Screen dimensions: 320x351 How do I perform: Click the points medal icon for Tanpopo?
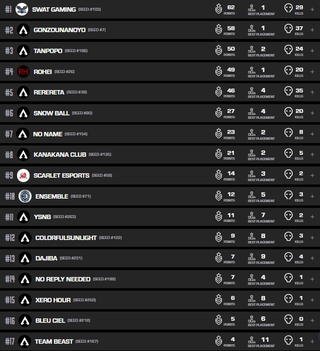tap(219, 51)
